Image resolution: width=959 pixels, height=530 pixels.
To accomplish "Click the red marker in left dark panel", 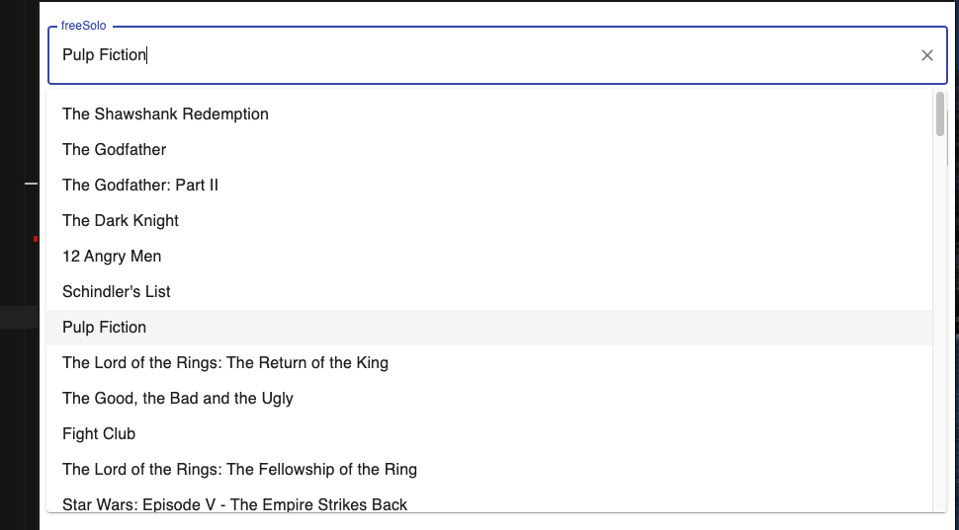I will (36, 239).
